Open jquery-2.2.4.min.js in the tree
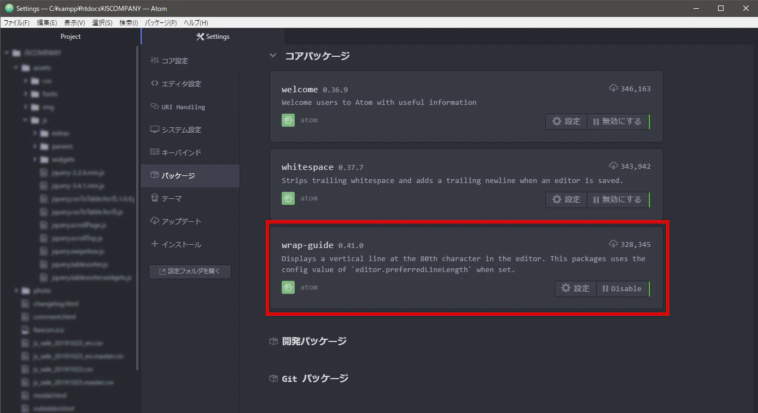The width and height of the screenshot is (758, 413). (78, 173)
